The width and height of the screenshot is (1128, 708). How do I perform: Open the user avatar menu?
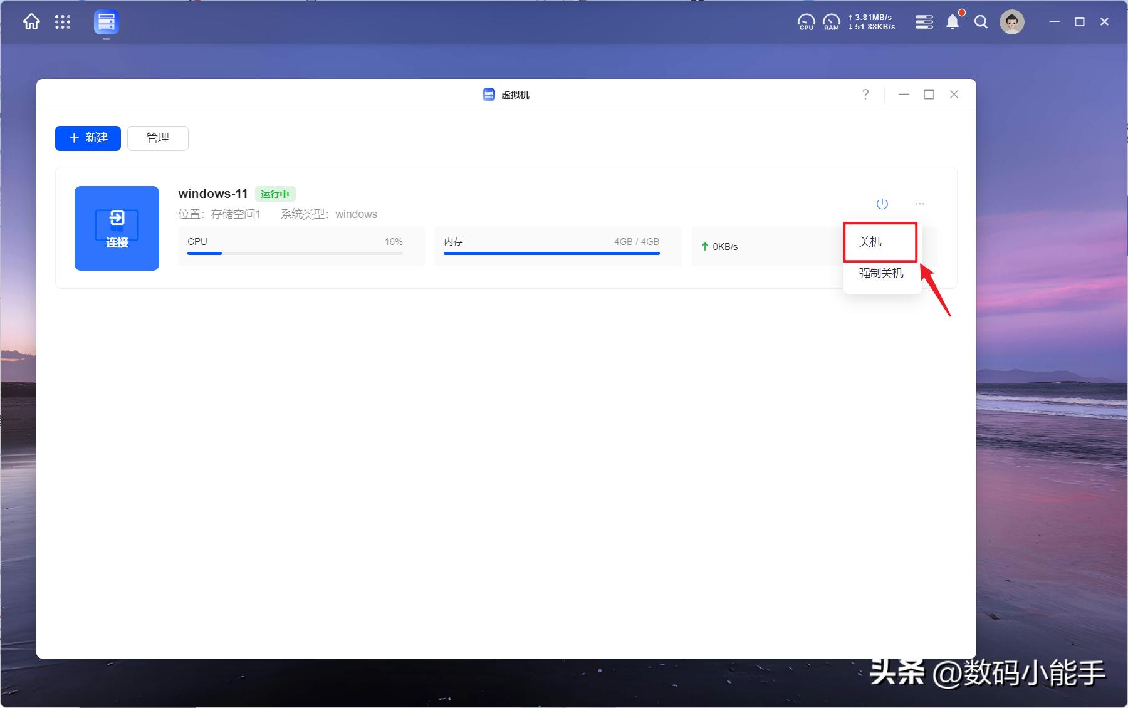tap(1011, 23)
